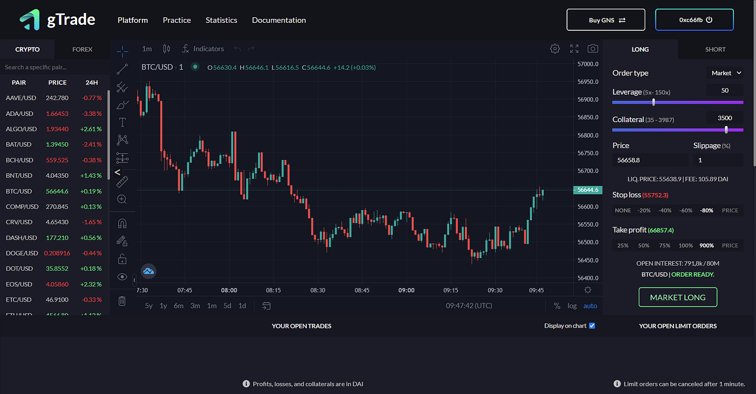Select the zoom-in tool
Screen dimensions: 756x394
pos(123,199)
